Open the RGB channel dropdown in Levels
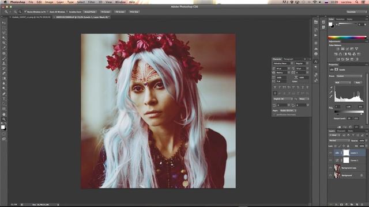This screenshot has width=369, height=207. [342, 83]
